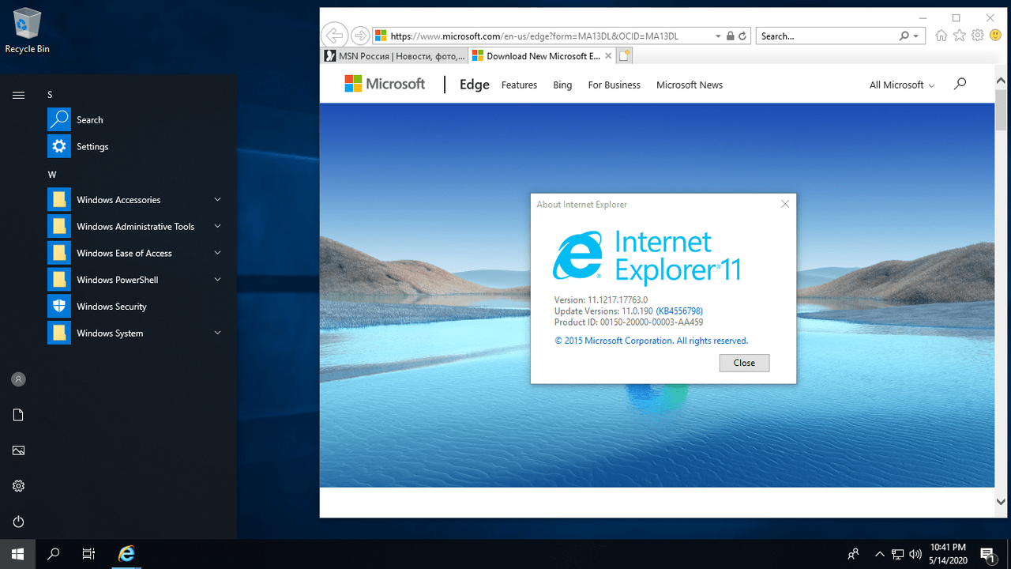Click the Edge link in page header
The height and width of the screenshot is (569, 1011).
475,85
